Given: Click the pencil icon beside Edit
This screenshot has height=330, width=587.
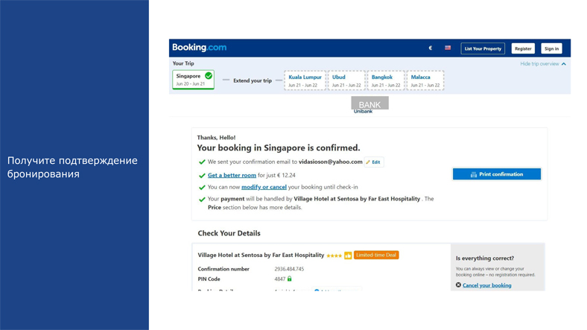Looking at the screenshot, I should (368, 162).
